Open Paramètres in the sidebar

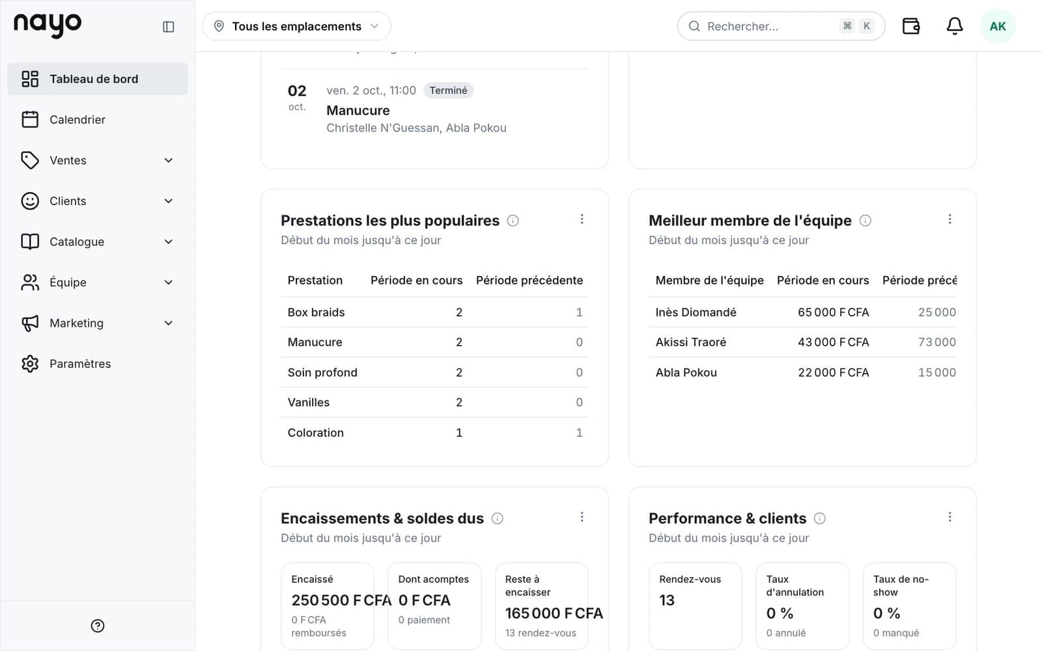tap(98, 364)
